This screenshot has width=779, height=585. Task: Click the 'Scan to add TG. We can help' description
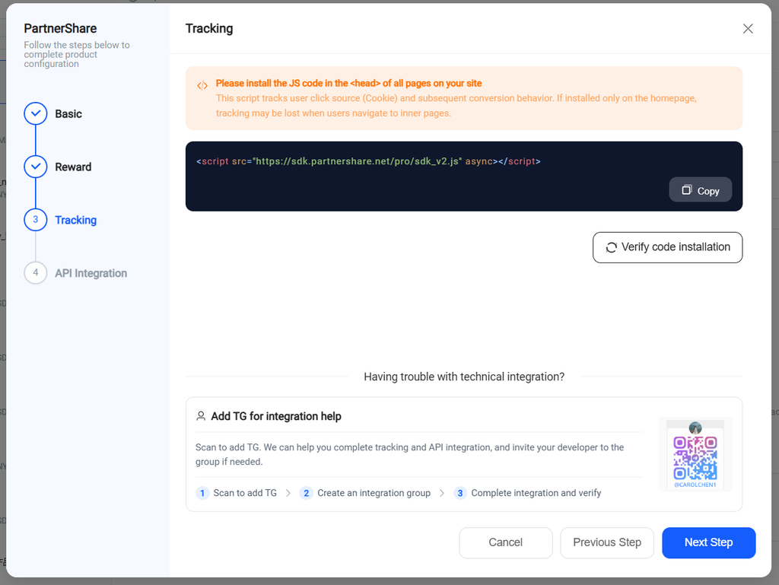click(x=409, y=454)
